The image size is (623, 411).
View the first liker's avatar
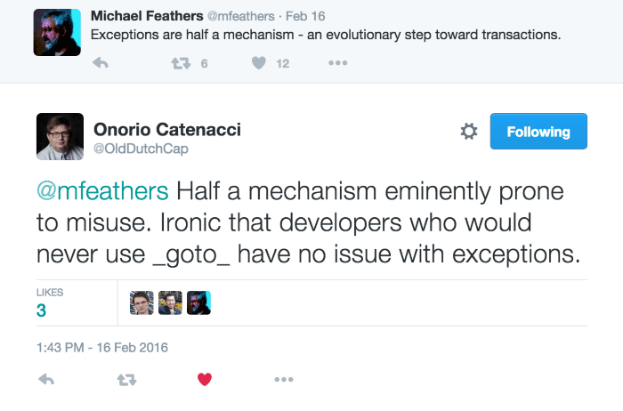tap(142, 303)
